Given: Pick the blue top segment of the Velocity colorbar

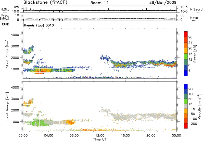Looking at the screenshot, I should point(186,87).
